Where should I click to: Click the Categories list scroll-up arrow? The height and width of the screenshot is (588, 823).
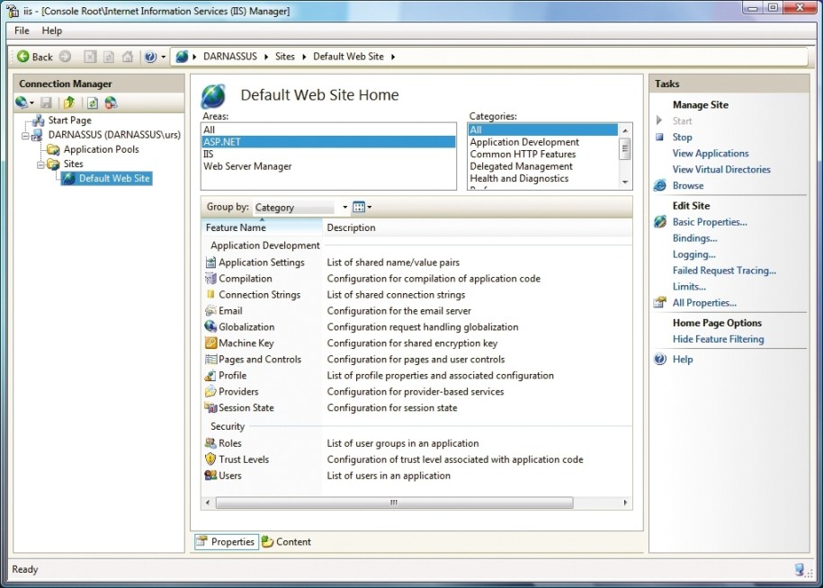(x=625, y=130)
